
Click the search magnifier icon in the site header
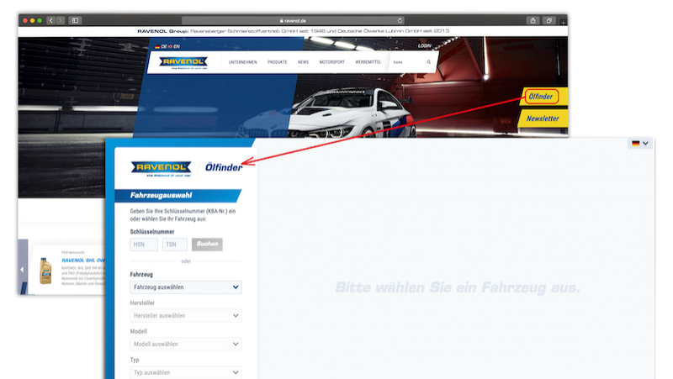[428, 62]
